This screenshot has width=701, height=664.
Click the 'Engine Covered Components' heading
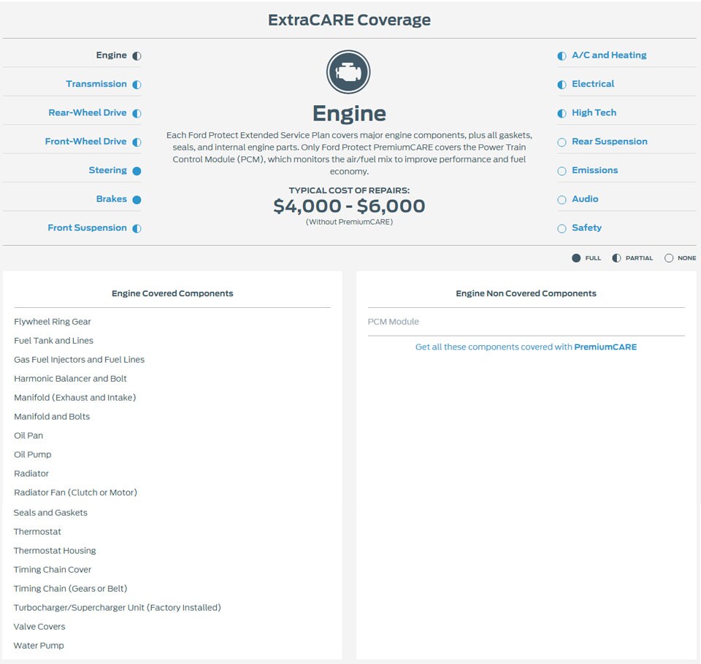tap(172, 293)
